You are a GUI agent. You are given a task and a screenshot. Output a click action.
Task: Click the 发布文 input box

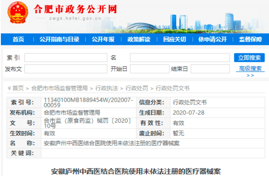66,69
